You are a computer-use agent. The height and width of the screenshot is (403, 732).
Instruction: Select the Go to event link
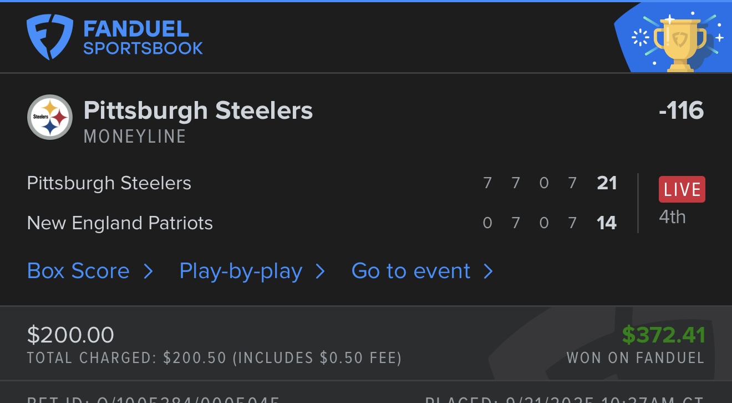(x=411, y=271)
